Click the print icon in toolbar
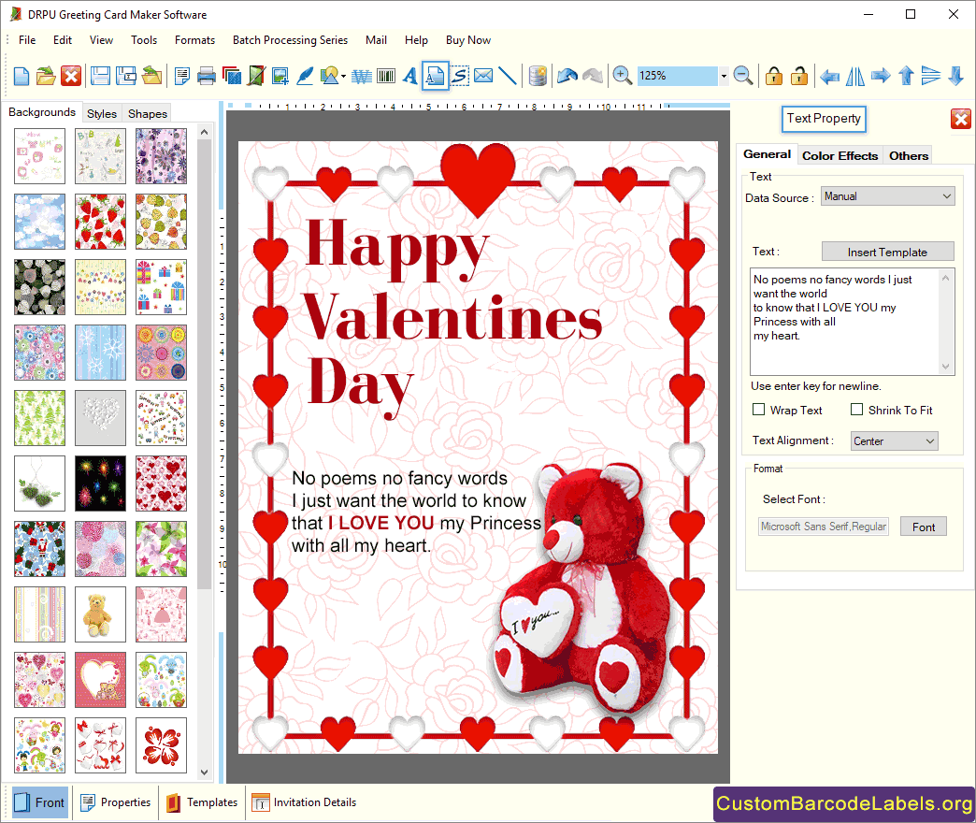976x823 pixels. pos(206,76)
